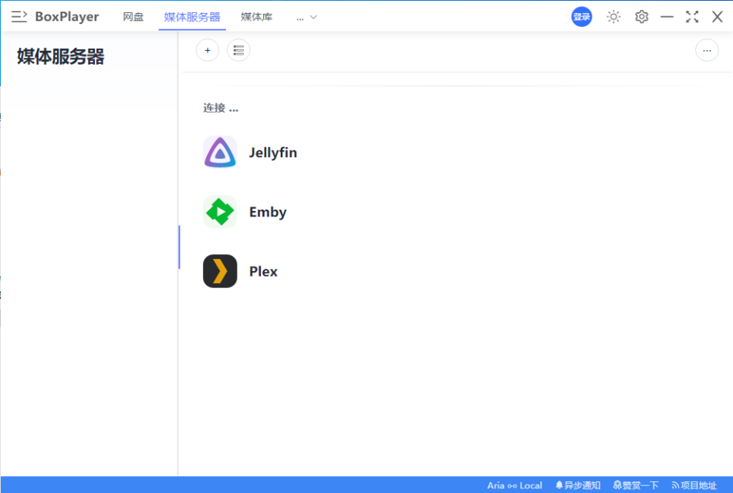Connect to Jellyfin server
Viewport: 733px width, 493px height.
tap(273, 153)
